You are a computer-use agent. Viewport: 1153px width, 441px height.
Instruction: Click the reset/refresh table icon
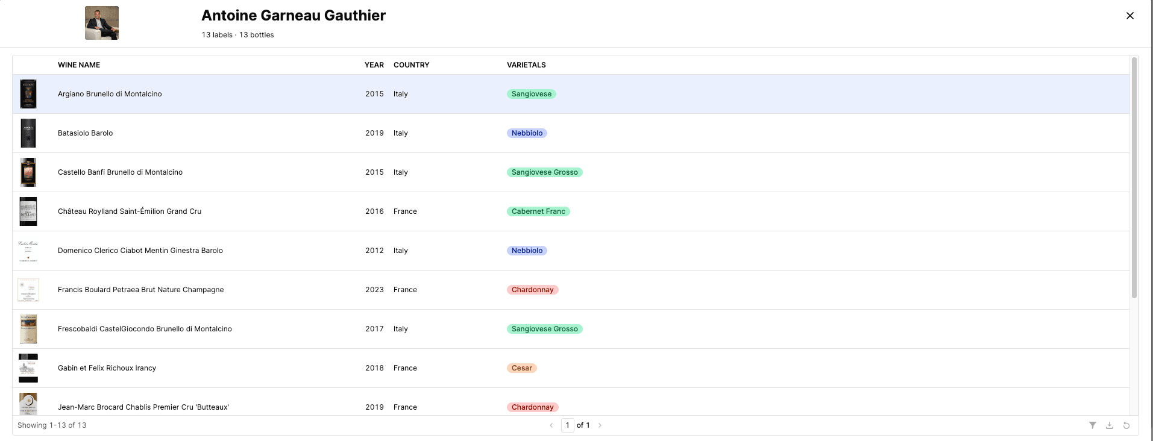pos(1126,425)
